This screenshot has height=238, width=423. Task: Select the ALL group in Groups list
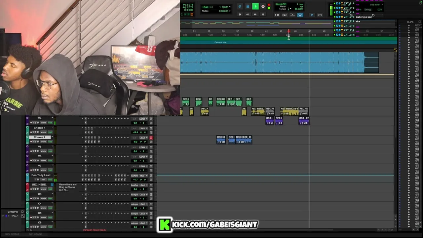coord(15,216)
